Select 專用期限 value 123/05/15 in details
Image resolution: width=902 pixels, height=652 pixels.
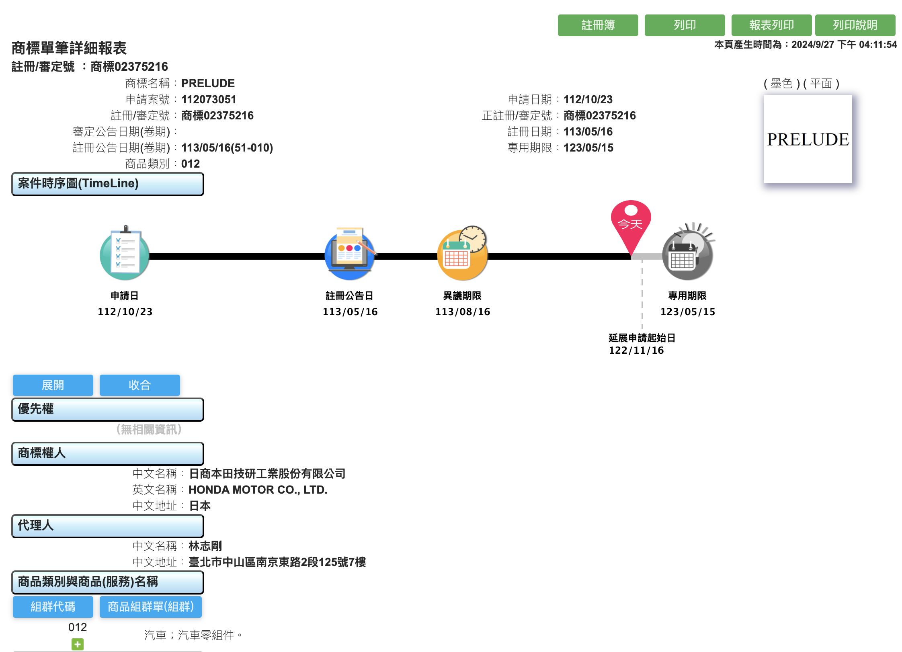(588, 148)
